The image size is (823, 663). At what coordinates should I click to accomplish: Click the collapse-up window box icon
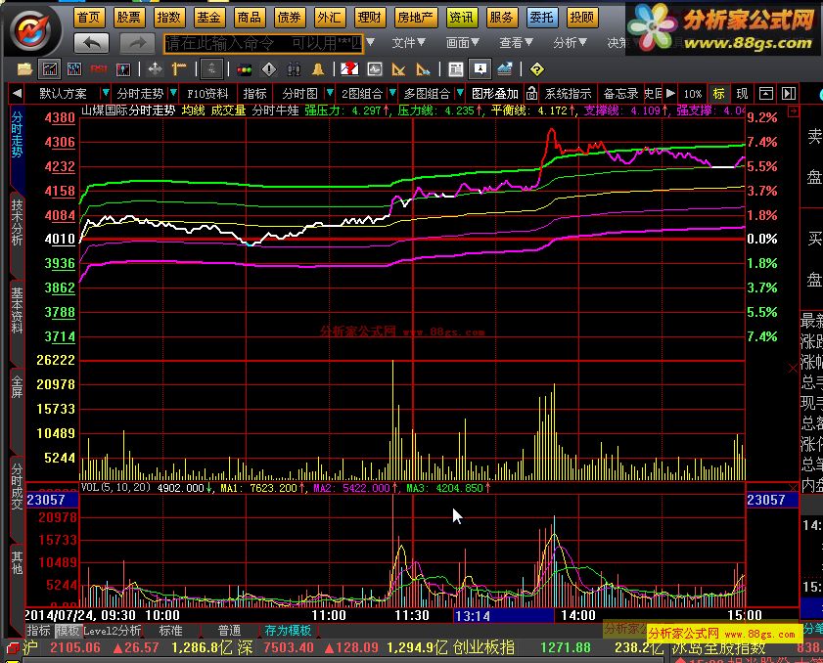coord(766,93)
